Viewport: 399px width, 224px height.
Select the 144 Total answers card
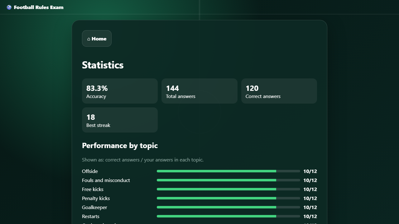pos(199,91)
